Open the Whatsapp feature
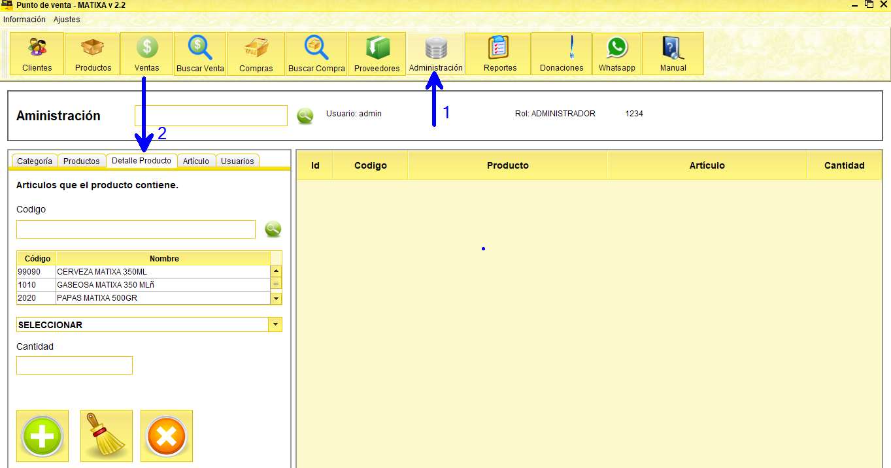The height and width of the screenshot is (468, 891). (616, 54)
